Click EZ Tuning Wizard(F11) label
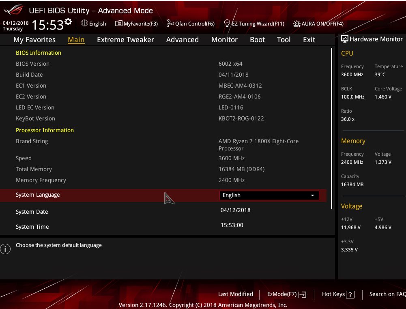Screen dimensions: 406x309 pyautogui.click(x=258, y=24)
